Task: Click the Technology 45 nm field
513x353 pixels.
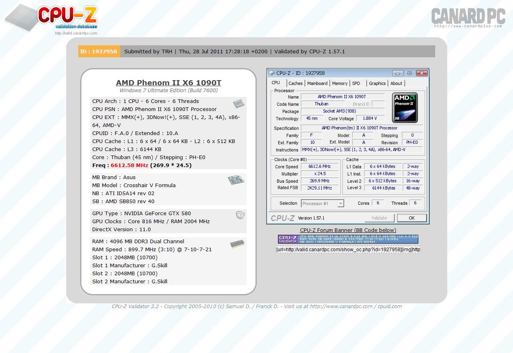Action: 312,119
